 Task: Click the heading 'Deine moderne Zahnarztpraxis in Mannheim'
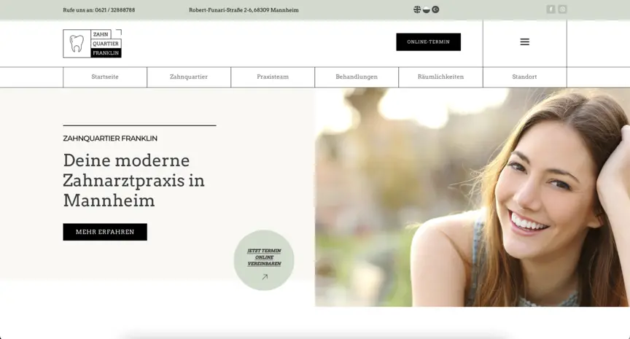tap(133, 180)
